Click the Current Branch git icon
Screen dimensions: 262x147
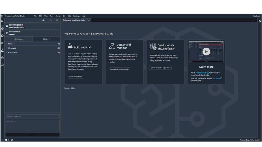pos(7,33)
